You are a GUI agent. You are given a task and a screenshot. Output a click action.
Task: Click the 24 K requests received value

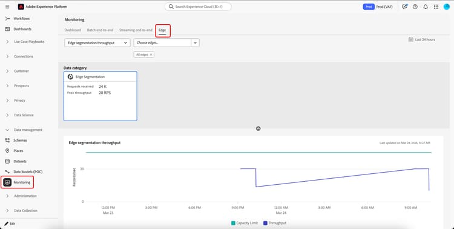tap(102, 87)
